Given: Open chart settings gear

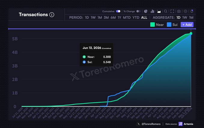Looking at the screenshot, I should point(185,11).
